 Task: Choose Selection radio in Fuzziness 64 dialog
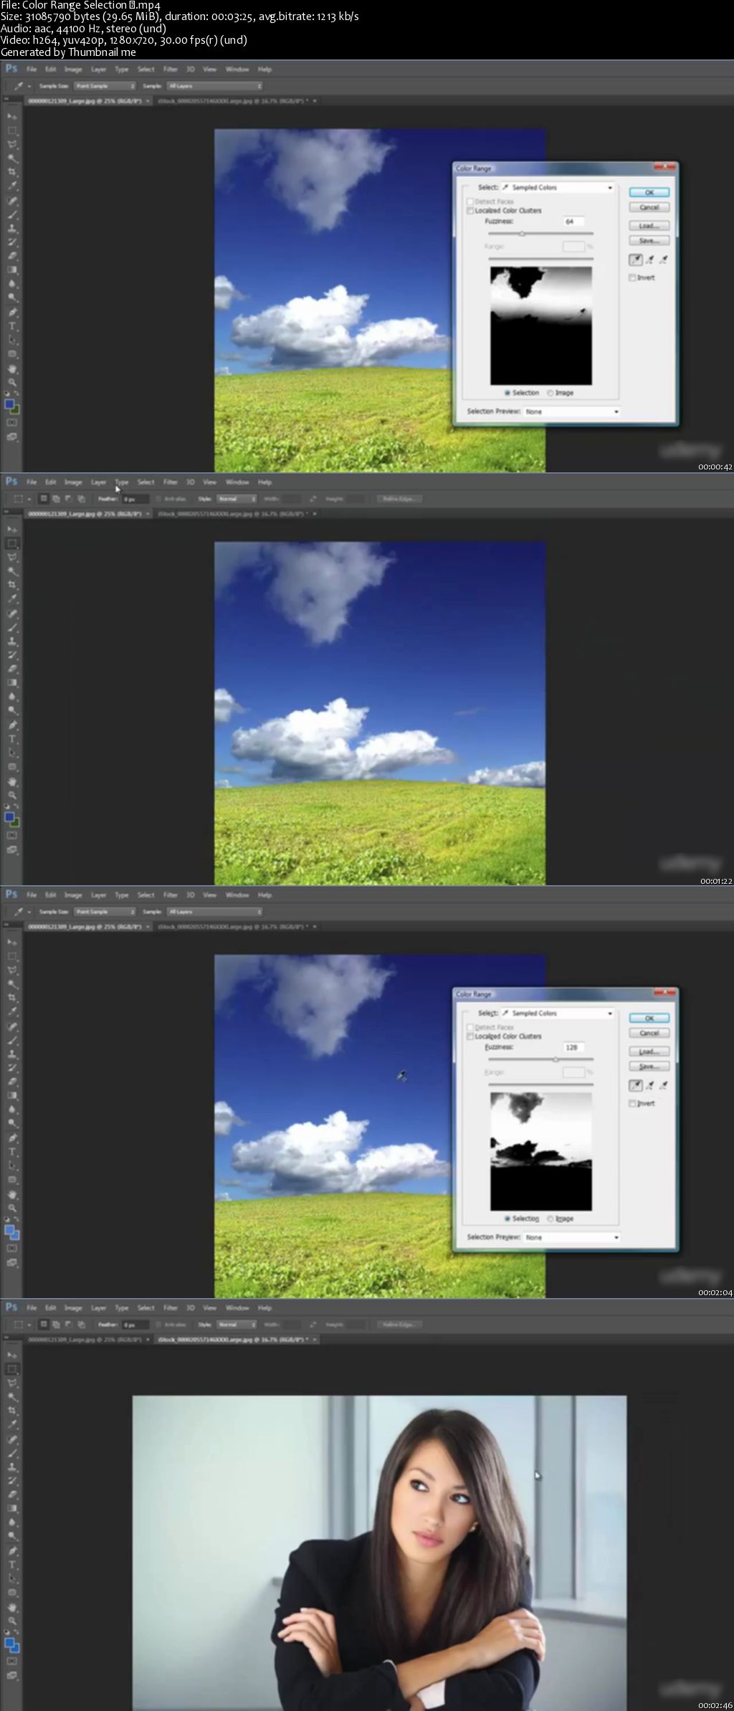pos(507,393)
